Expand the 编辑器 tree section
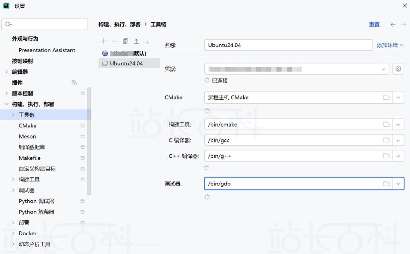 tap(6, 72)
